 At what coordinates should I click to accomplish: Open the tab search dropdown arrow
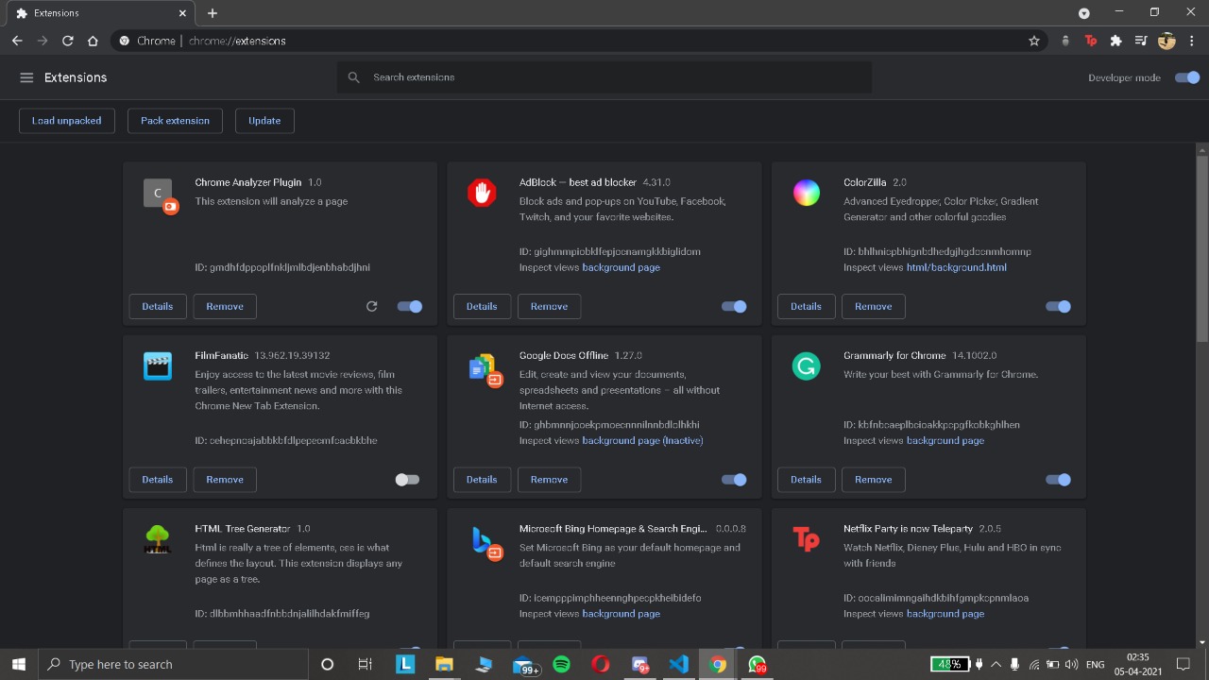1084,13
